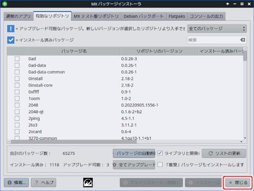Click version 0.1.6-2+b2 cell
Viewport: 254px width, 191px height.
point(132,112)
